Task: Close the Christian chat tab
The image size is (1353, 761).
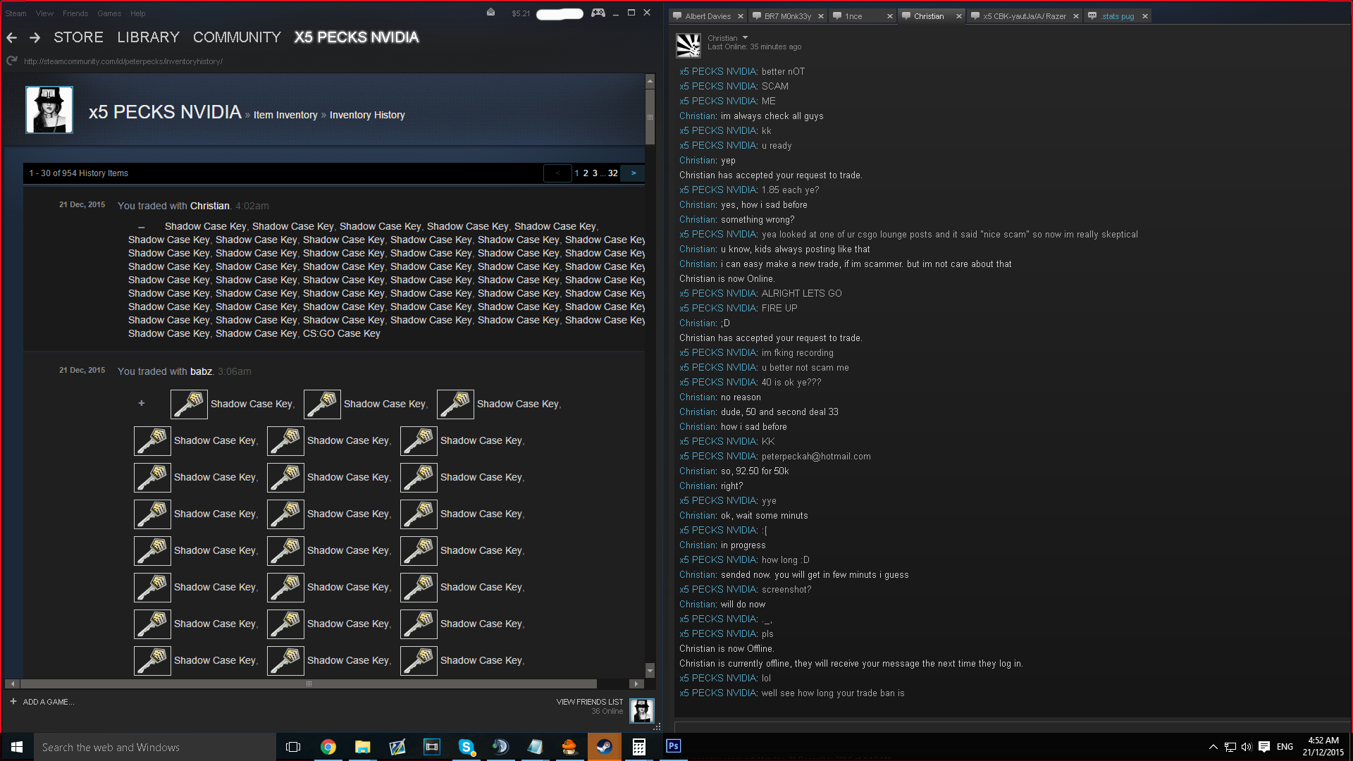Action: pyautogui.click(x=958, y=16)
